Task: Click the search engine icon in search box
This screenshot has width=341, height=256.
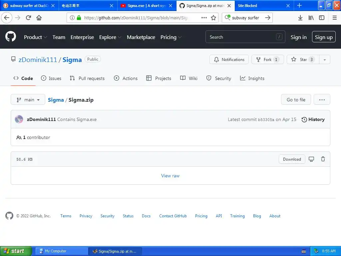Action: (x=227, y=17)
